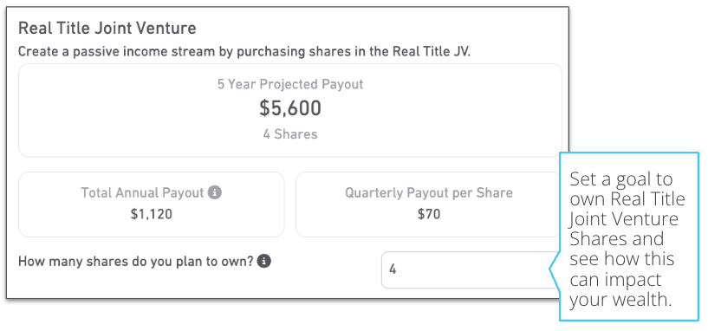Click the 4 Shares text

coord(290,134)
